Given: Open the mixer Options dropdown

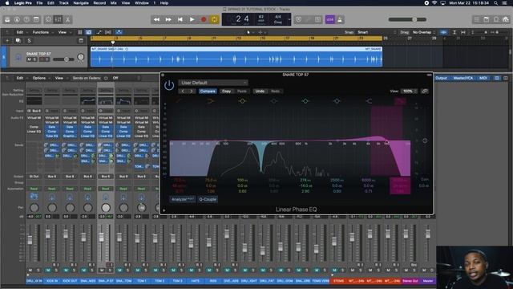Looking at the screenshot, I should click(x=41, y=78).
